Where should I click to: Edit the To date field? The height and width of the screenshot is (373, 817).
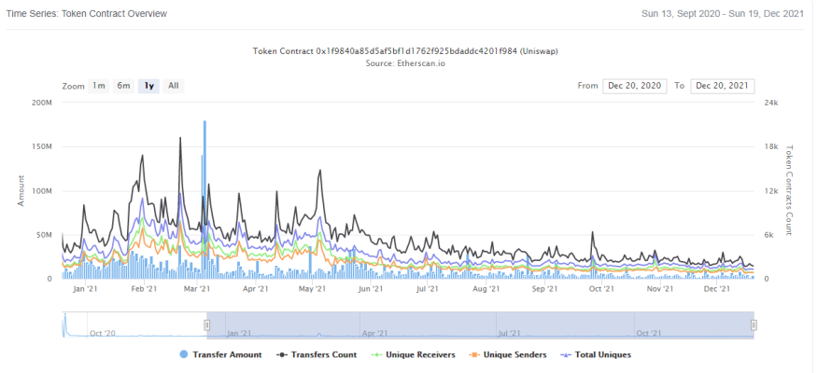point(722,86)
